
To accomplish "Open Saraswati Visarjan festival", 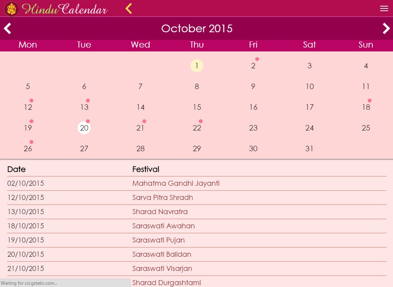I will tap(162, 269).
